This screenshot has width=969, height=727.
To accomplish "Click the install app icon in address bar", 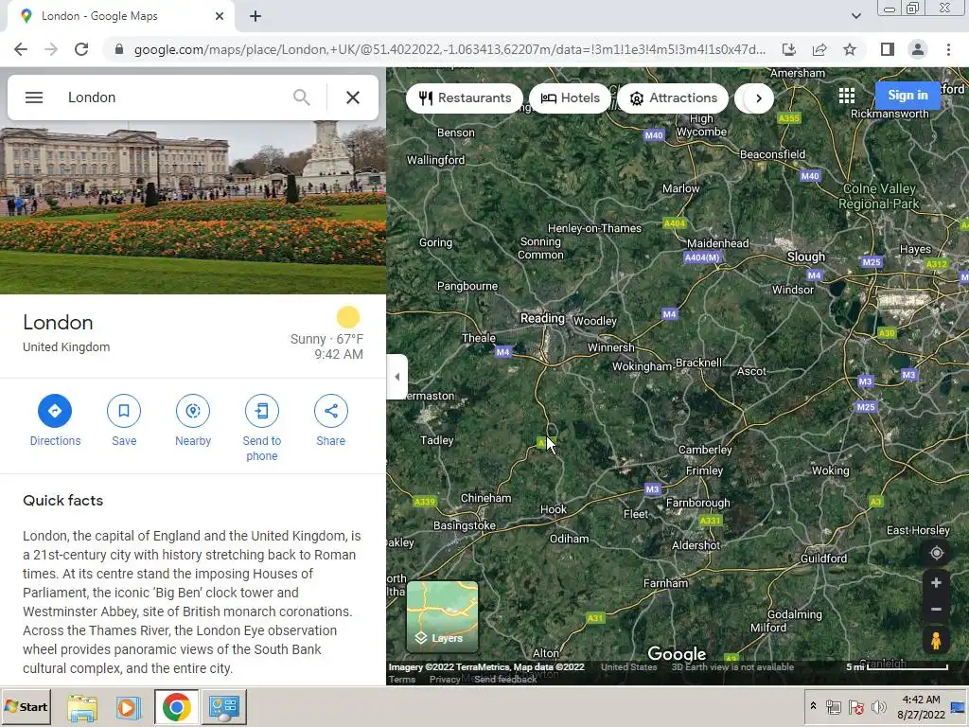I will point(788,49).
